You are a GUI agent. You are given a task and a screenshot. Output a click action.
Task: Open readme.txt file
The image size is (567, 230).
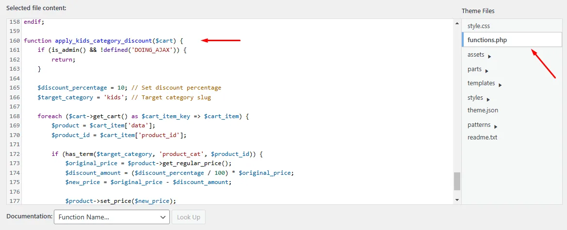pos(483,137)
